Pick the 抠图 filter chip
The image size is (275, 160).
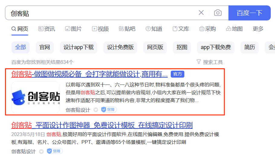pos(182,47)
